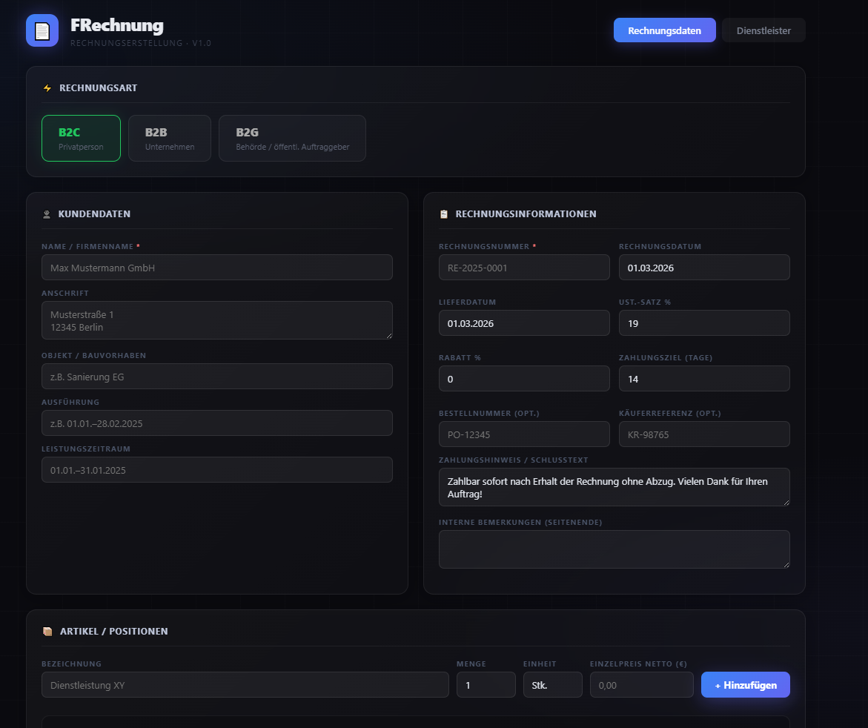
Task: Click the Zahlungsziel (Tage) field
Action: (x=703, y=379)
